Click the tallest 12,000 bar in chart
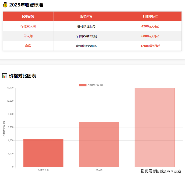Viewport: 185px width, 175px height. tap(155, 127)
